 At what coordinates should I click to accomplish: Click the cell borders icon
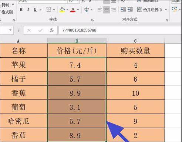48,10
